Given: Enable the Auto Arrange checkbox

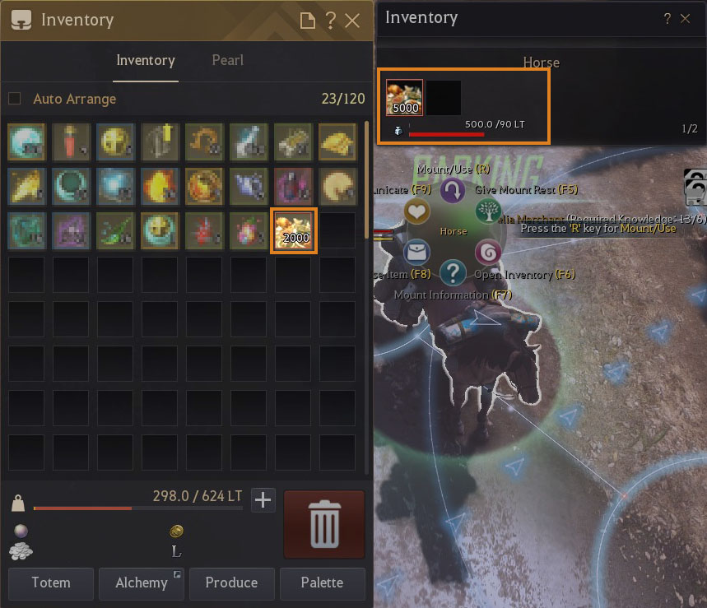Looking at the screenshot, I should click(15, 98).
